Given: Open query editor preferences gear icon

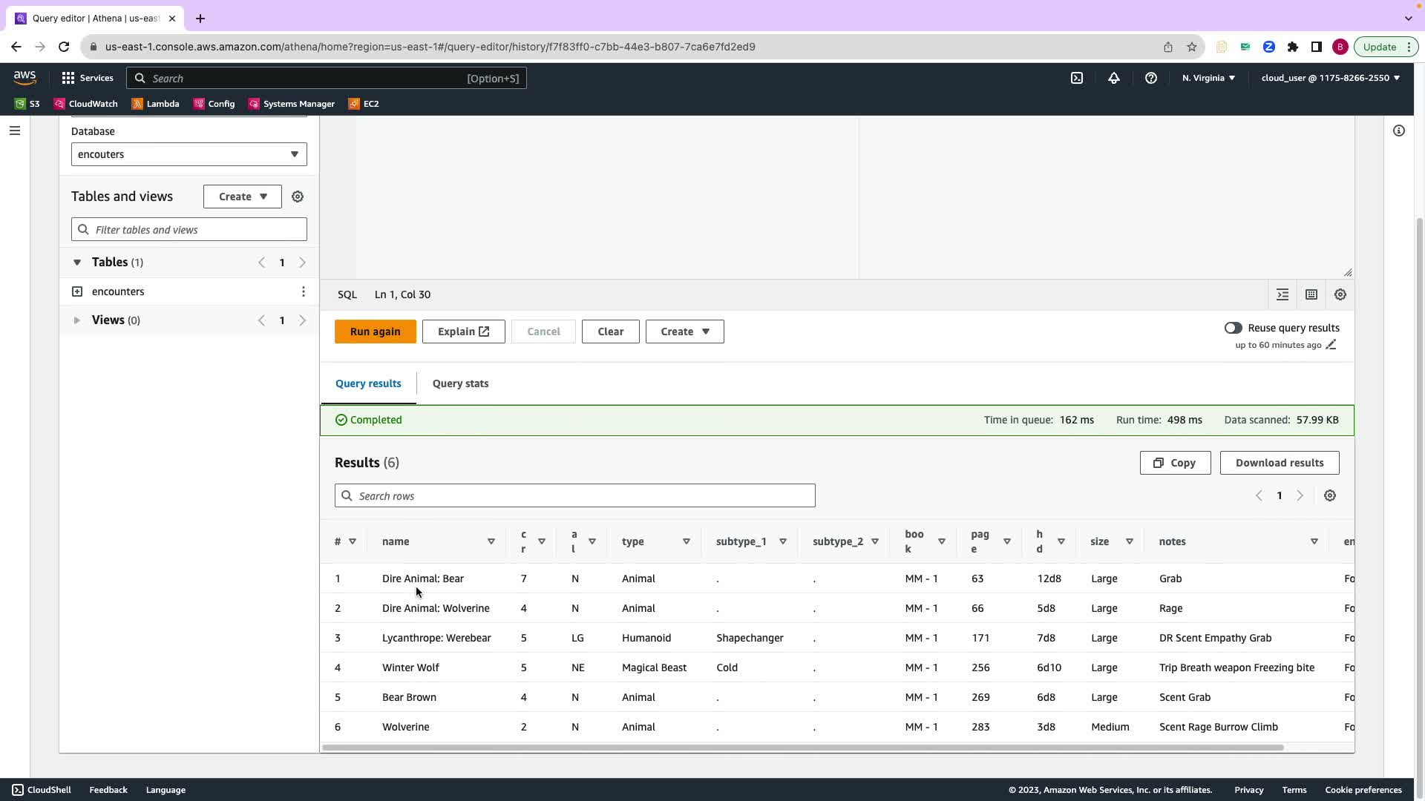Looking at the screenshot, I should click(1340, 294).
